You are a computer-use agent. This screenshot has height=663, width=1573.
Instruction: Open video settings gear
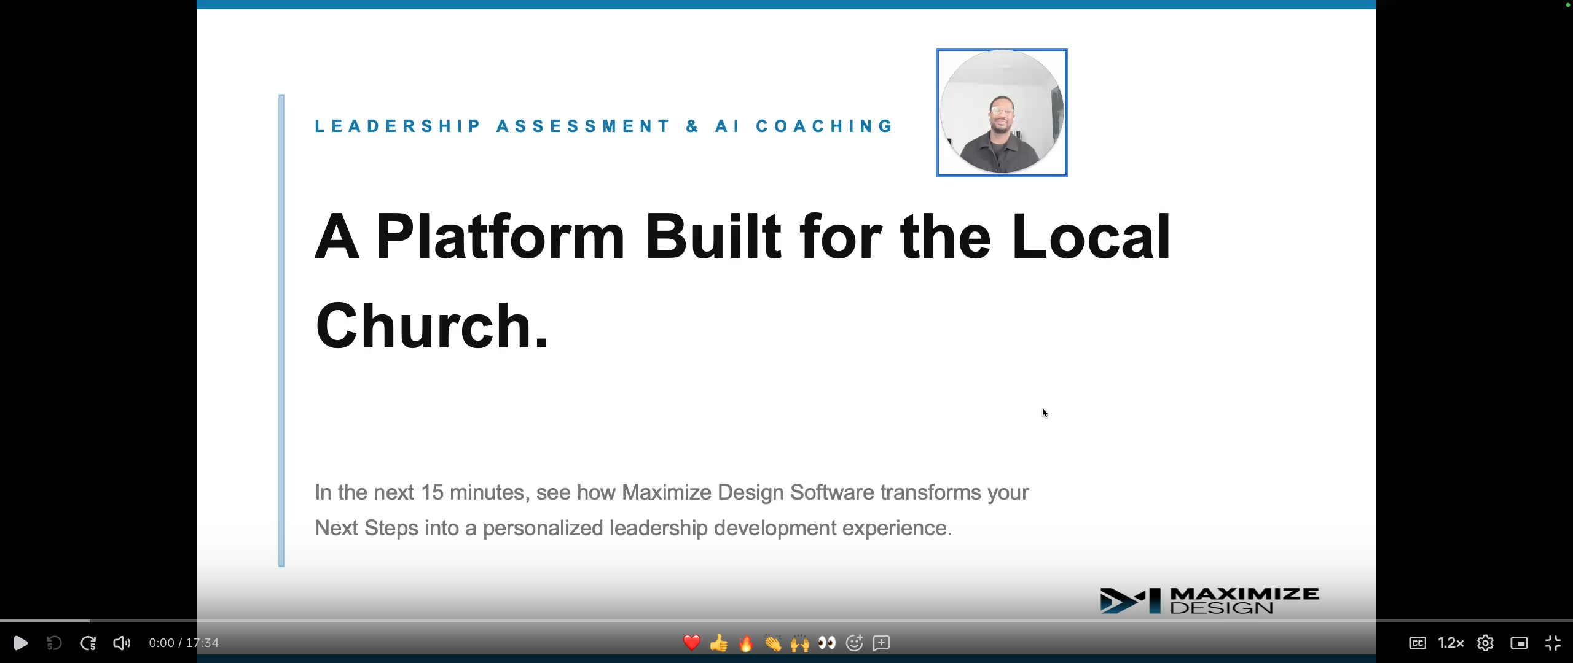point(1485,643)
